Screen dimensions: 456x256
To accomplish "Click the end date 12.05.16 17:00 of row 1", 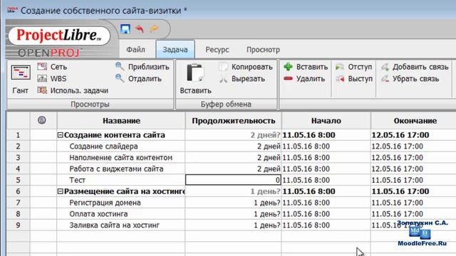I will pyautogui.click(x=400, y=135).
